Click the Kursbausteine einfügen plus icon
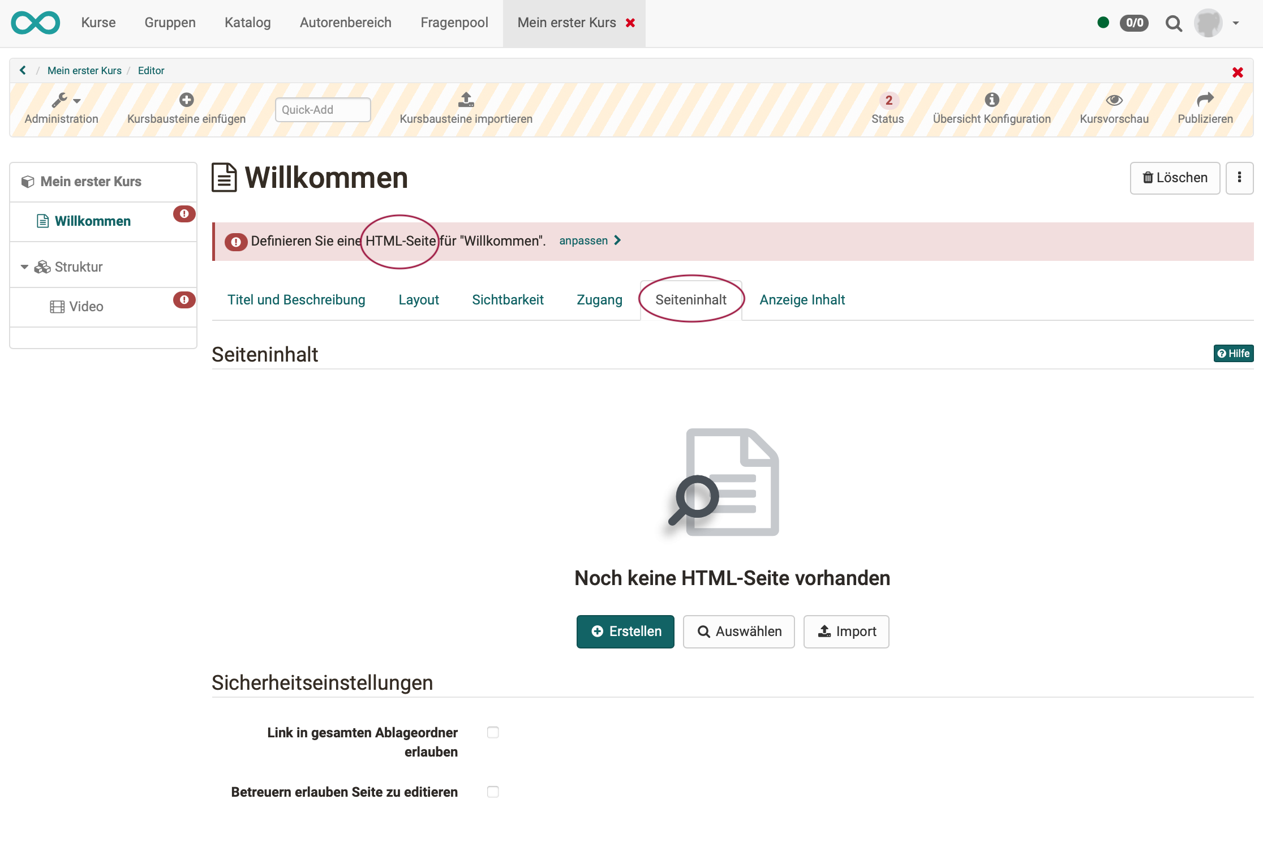 [186, 100]
